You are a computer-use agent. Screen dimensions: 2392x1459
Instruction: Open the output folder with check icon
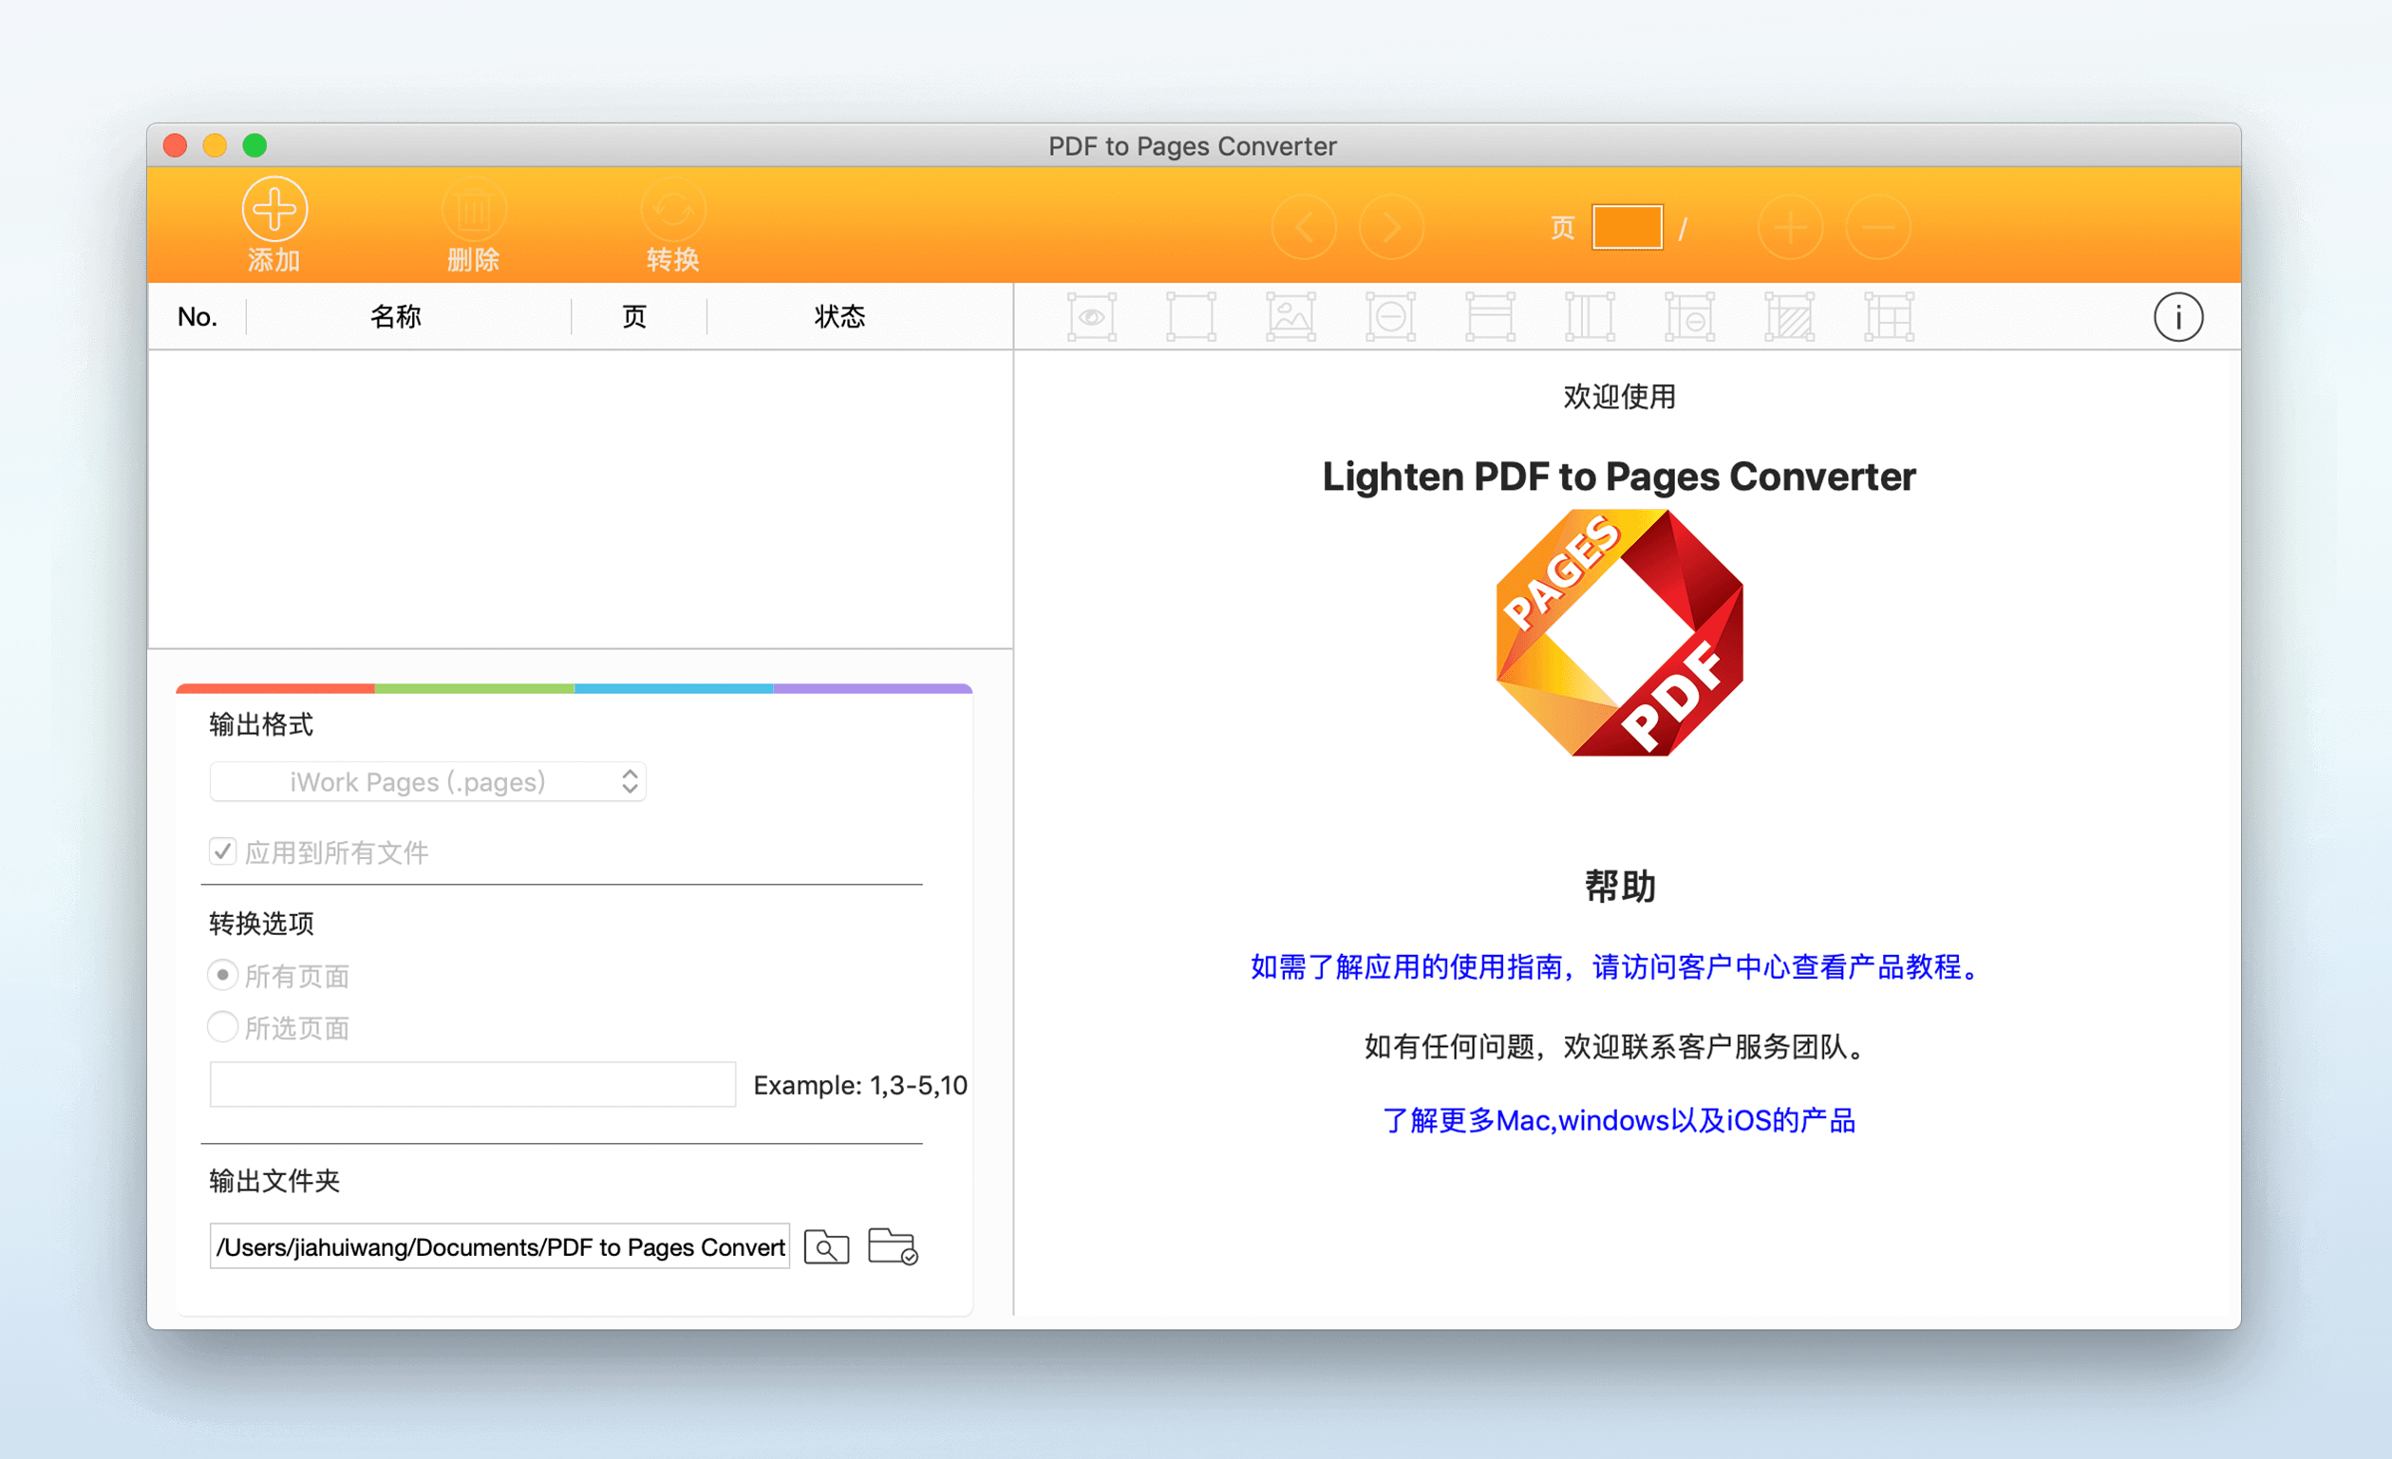894,1246
